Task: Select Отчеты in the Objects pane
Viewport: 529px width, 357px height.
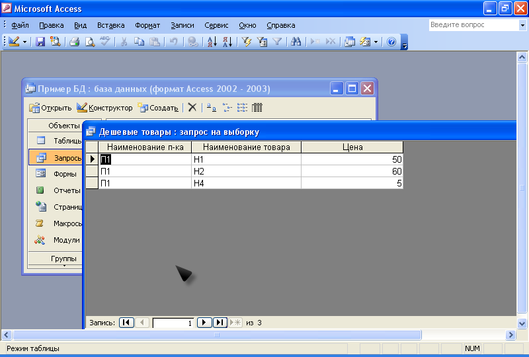Action: point(56,190)
